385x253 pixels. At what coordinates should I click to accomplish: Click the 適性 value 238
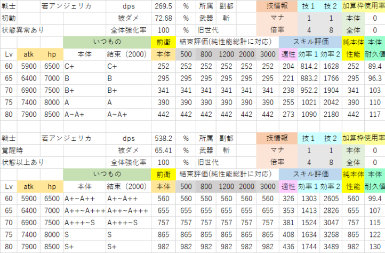288,91
